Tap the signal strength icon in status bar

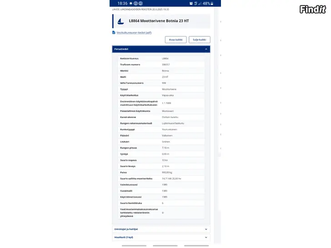tap(200, 3)
